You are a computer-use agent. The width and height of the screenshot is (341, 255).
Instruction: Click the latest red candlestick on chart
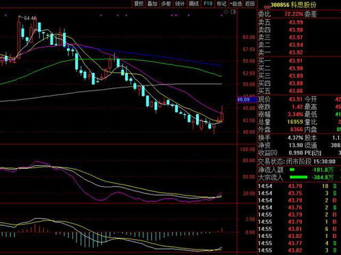coord(222,116)
